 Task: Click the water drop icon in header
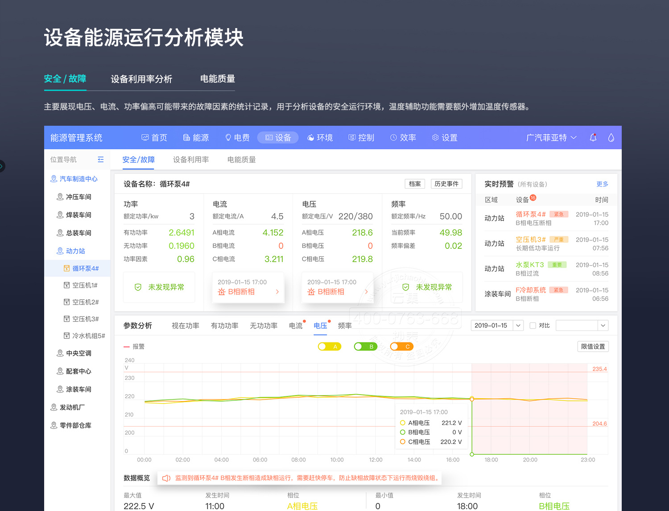pyautogui.click(x=611, y=138)
